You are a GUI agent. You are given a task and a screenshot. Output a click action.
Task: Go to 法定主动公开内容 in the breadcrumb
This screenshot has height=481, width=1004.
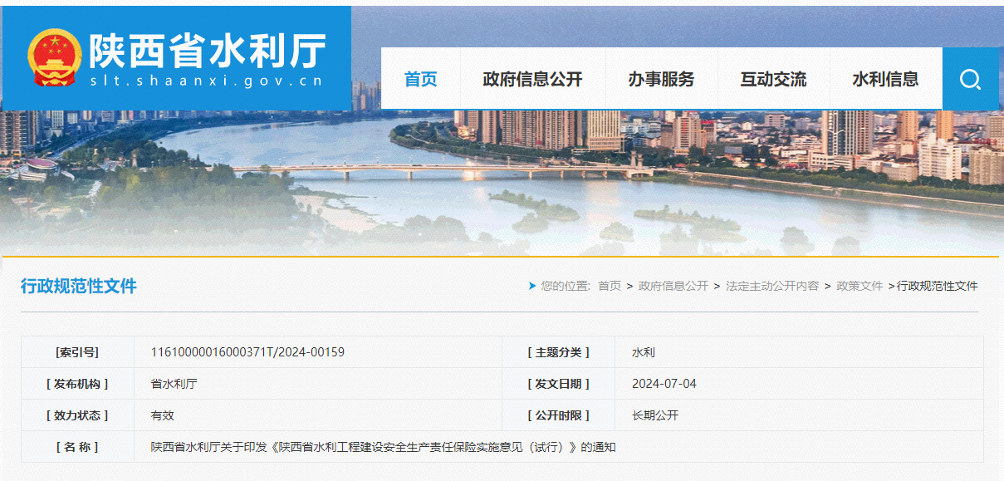pyautogui.click(x=772, y=286)
